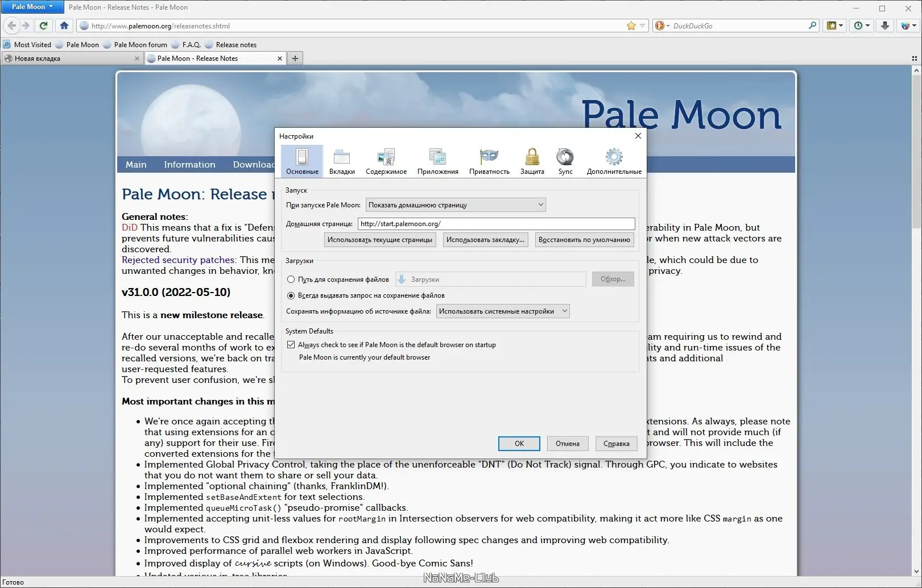Open the DuckDuckGo search engine selector
This screenshot has height=588, width=922.
point(662,26)
